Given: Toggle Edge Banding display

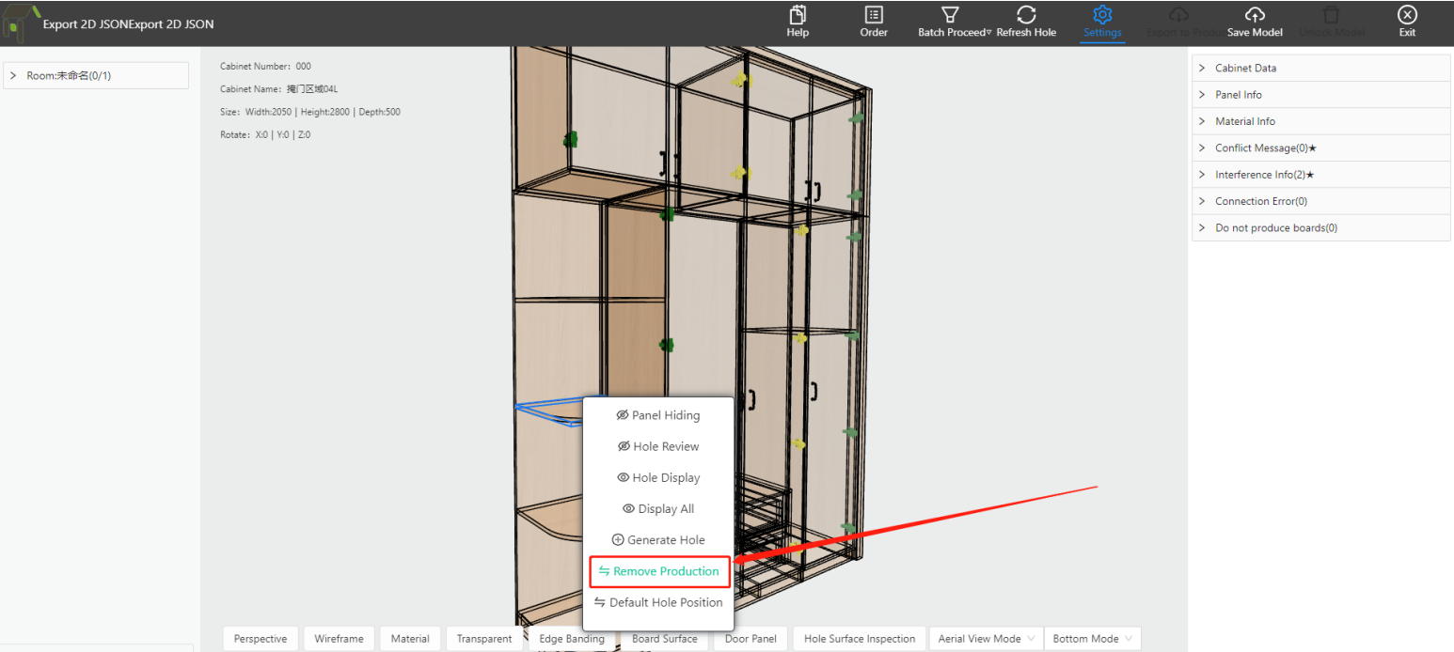Looking at the screenshot, I should (572, 639).
